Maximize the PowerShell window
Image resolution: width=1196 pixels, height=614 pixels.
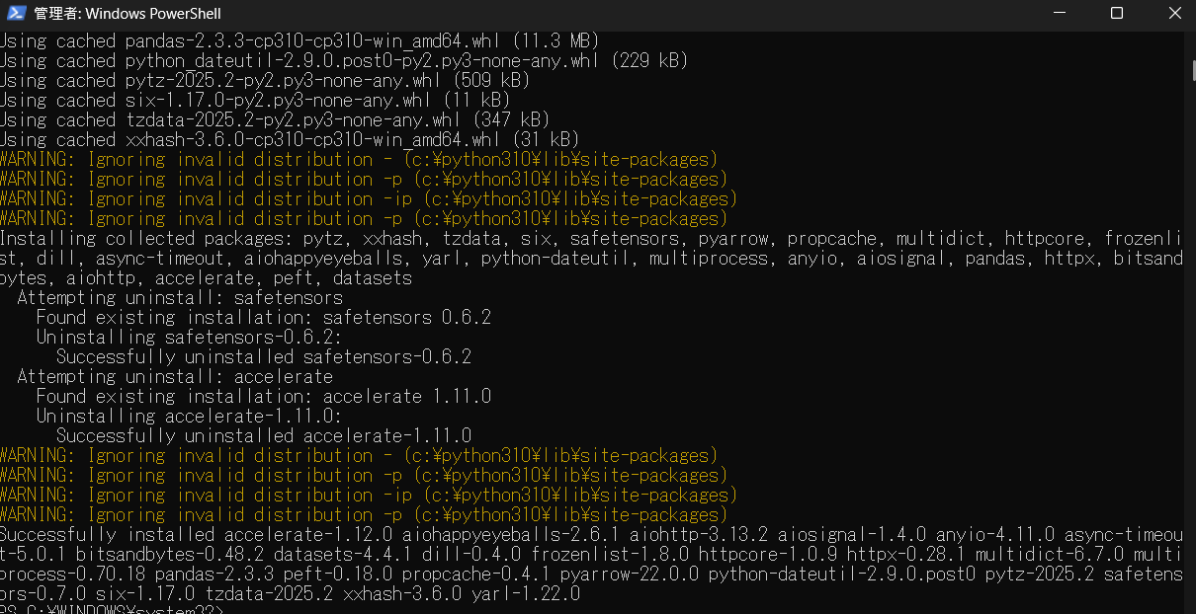[x=1116, y=14]
